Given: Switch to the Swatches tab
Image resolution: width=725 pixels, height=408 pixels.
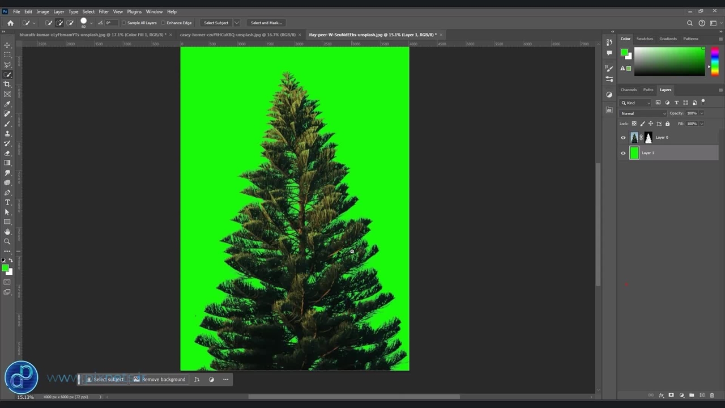Looking at the screenshot, I should tap(645, 39).
